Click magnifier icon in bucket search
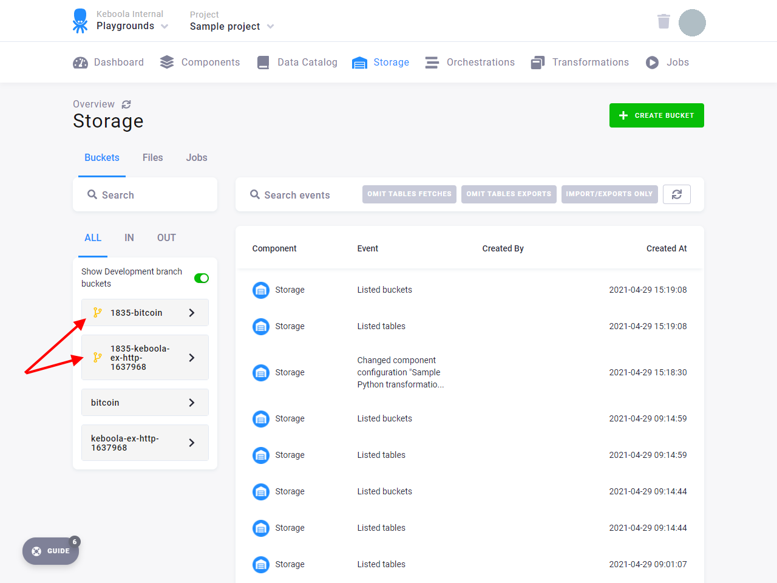Screen dimensions: 777x583 92,194
